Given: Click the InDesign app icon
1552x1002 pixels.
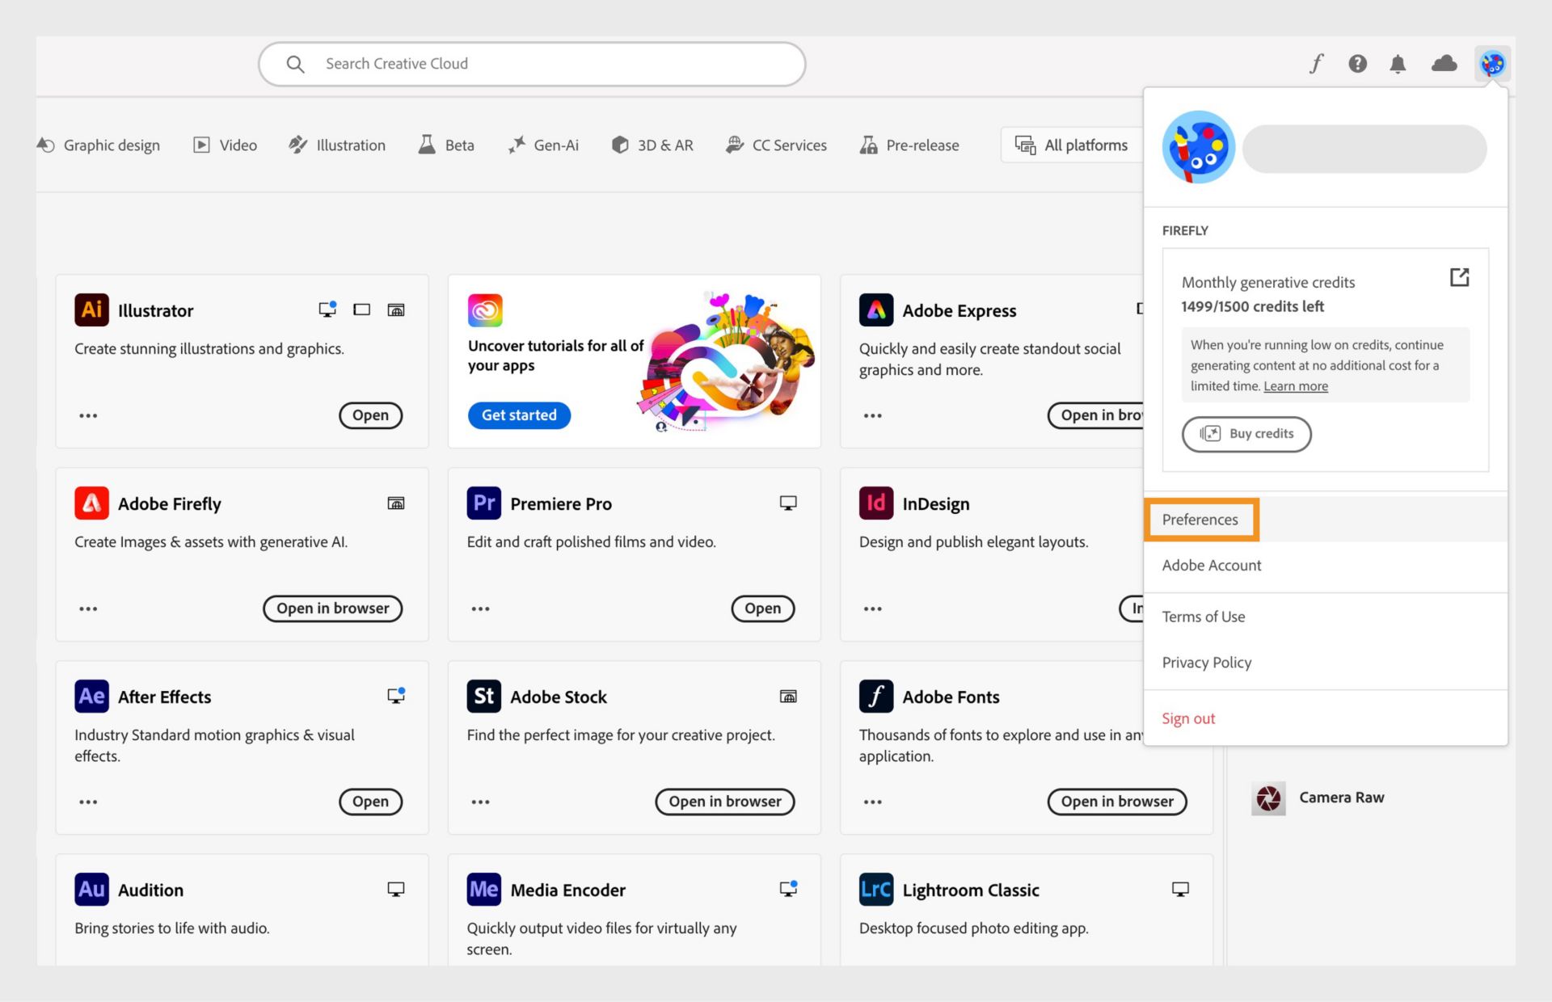Looking at the screenshot, I should [875, 502].
